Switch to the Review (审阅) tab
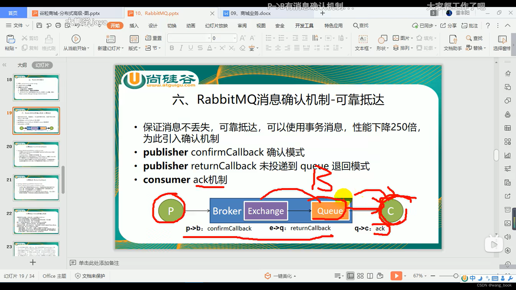Image resolution: width=516 pixels, height=290 pixels. coord(242,26)
